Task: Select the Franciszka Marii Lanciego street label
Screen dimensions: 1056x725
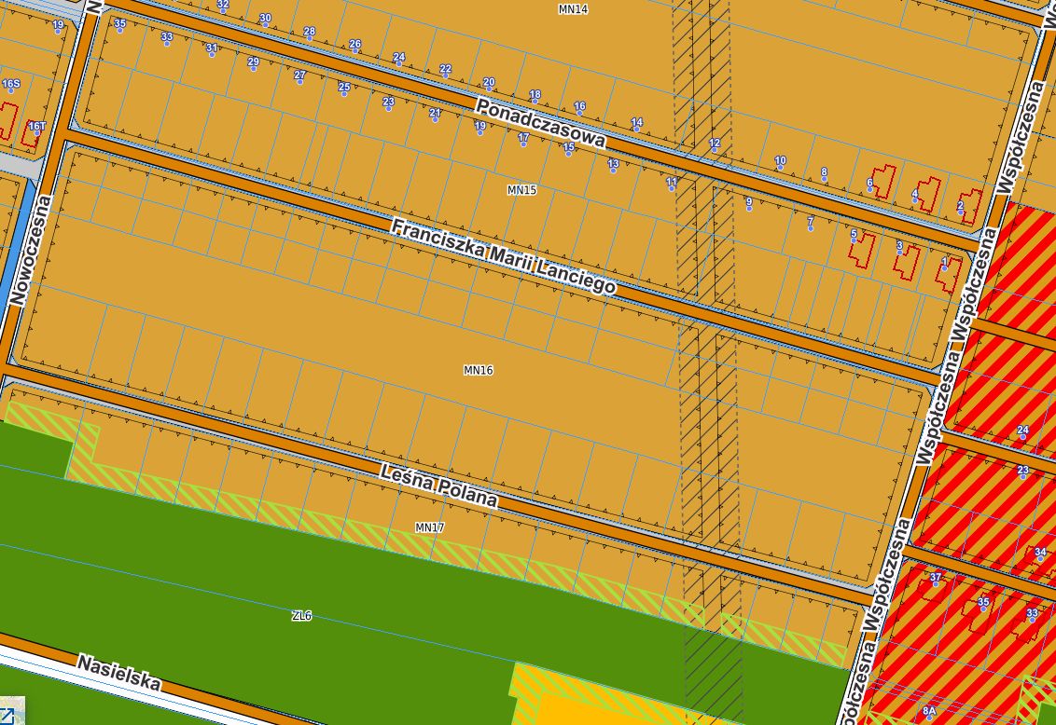Action: [503, 255]
